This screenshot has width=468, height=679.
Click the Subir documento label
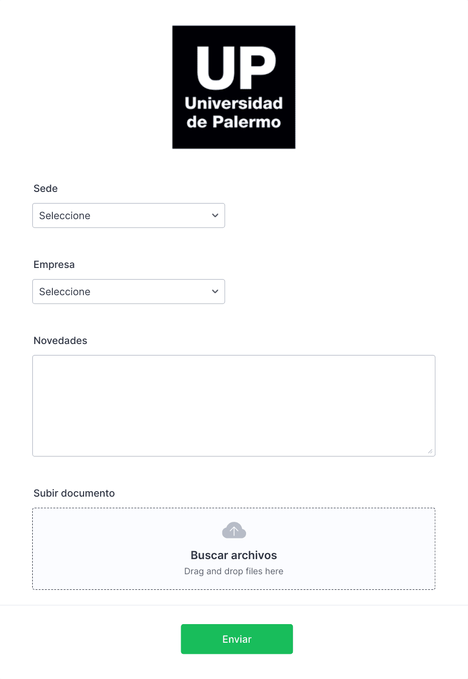point(74,493)
